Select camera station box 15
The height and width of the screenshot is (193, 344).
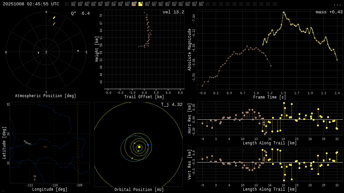[167, 4]
